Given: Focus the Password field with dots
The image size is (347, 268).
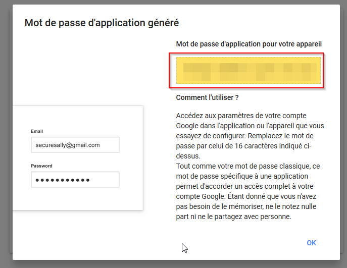Looking at the screenshot, I should pyautogui.click(x=75, y=180).
